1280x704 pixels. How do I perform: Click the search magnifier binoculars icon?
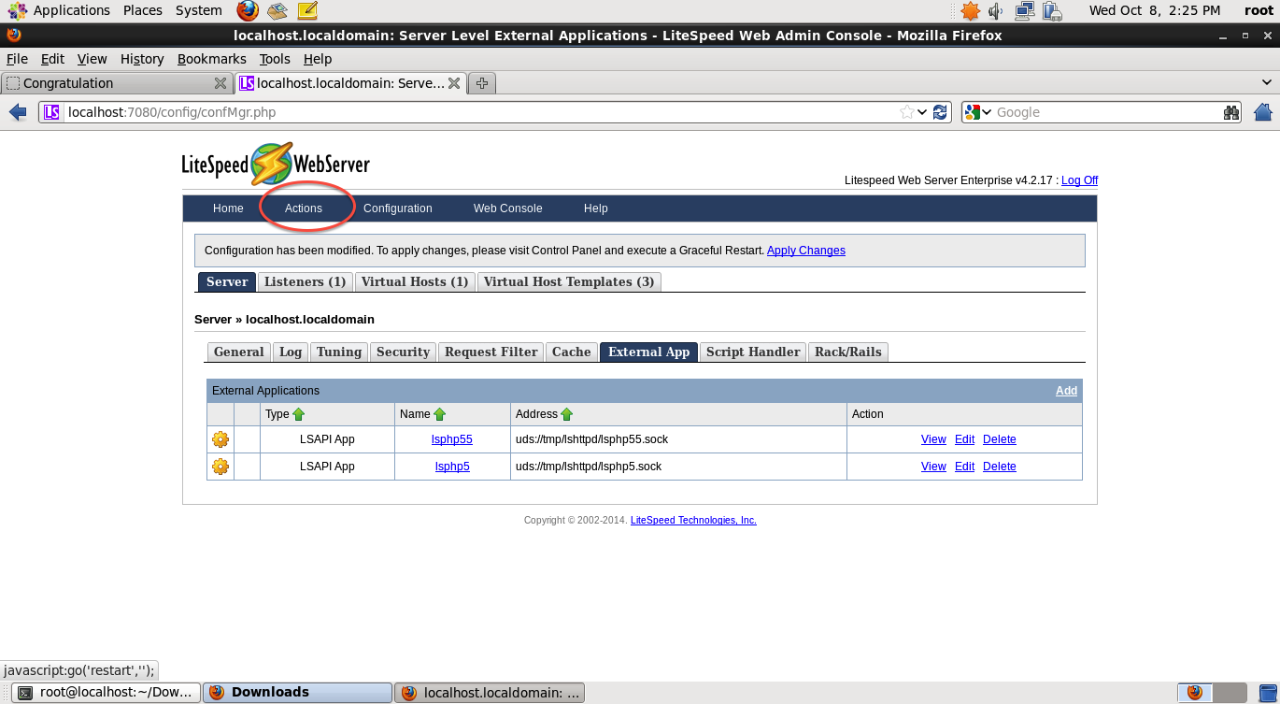tap(1231, 112)
